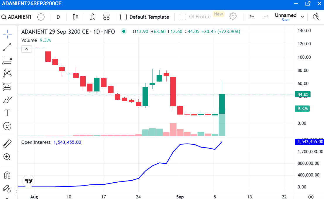
Task: Click the symbol search ADANIENT
Action: (x=16, y=17)
